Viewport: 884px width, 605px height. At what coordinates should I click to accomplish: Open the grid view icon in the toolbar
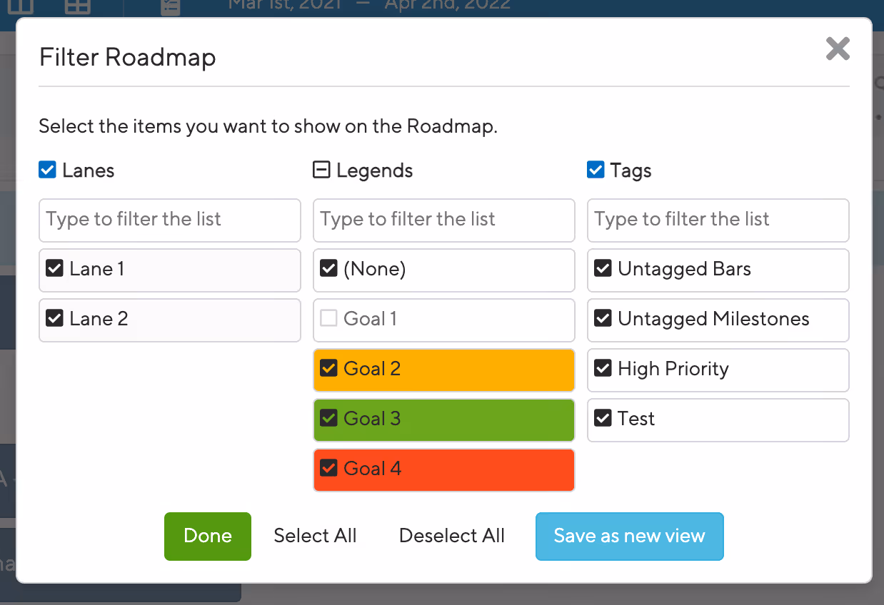pos(76,7)
